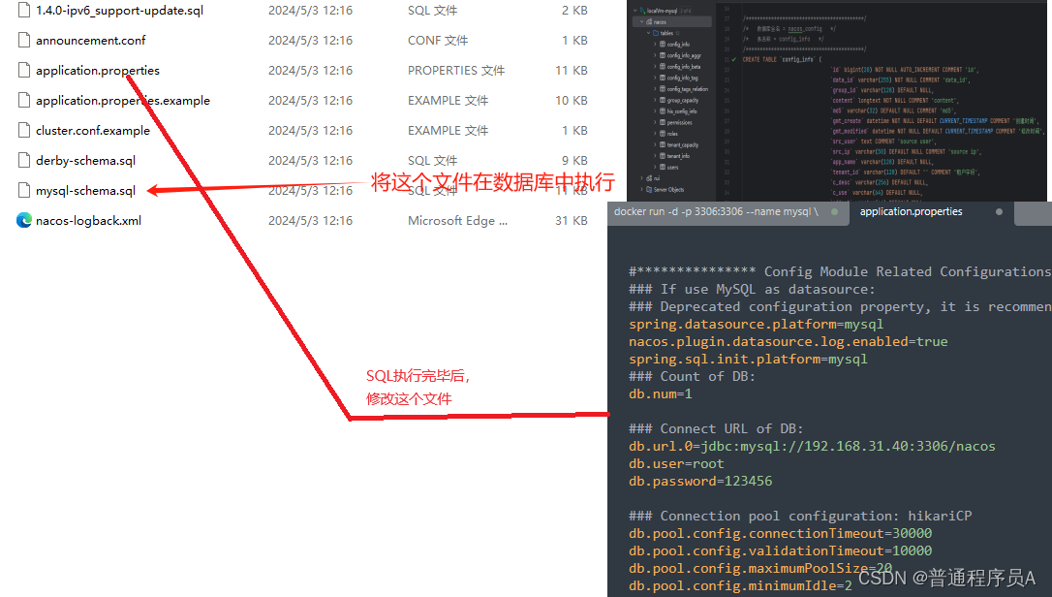Click the cluster.conf.example file icon
1052x597 pixels.
click(24, 130)
